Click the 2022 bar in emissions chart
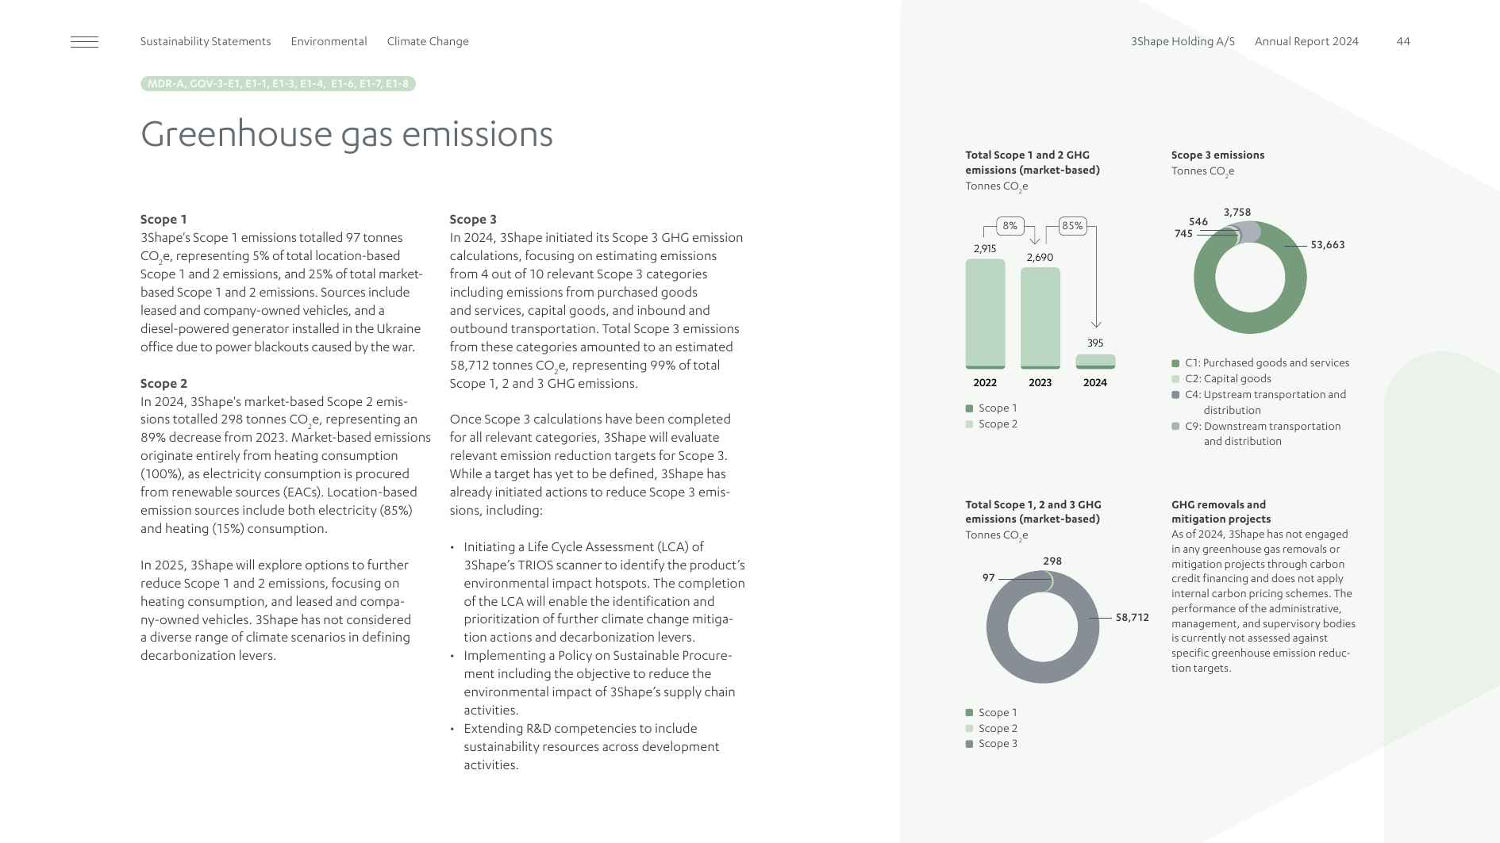This screenshot has height=843, width=1500. 985,314
